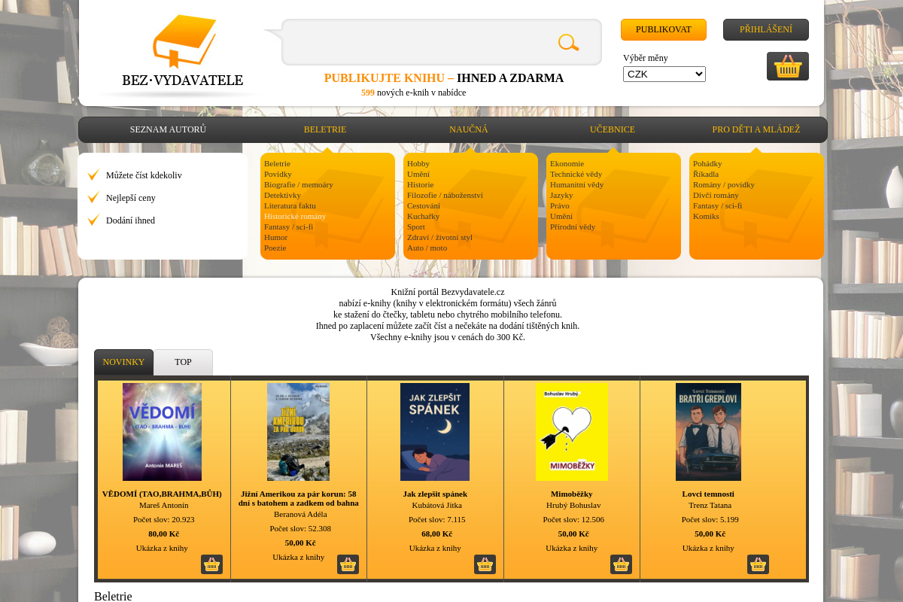Add VĚDOMÍ book to cart
Screen dimensions: 903x602
click(211, 564)
